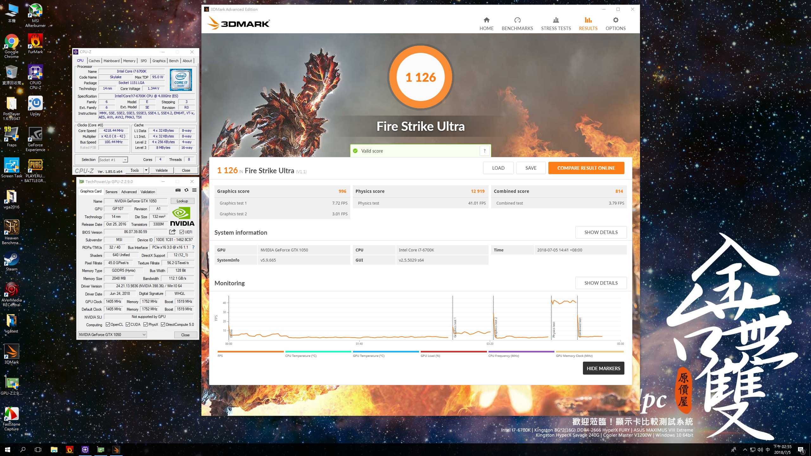The width and height of the screenshot is (811, 456).
Task: Switch to GPU-Z Sensors tab
Action: point(111,192)
